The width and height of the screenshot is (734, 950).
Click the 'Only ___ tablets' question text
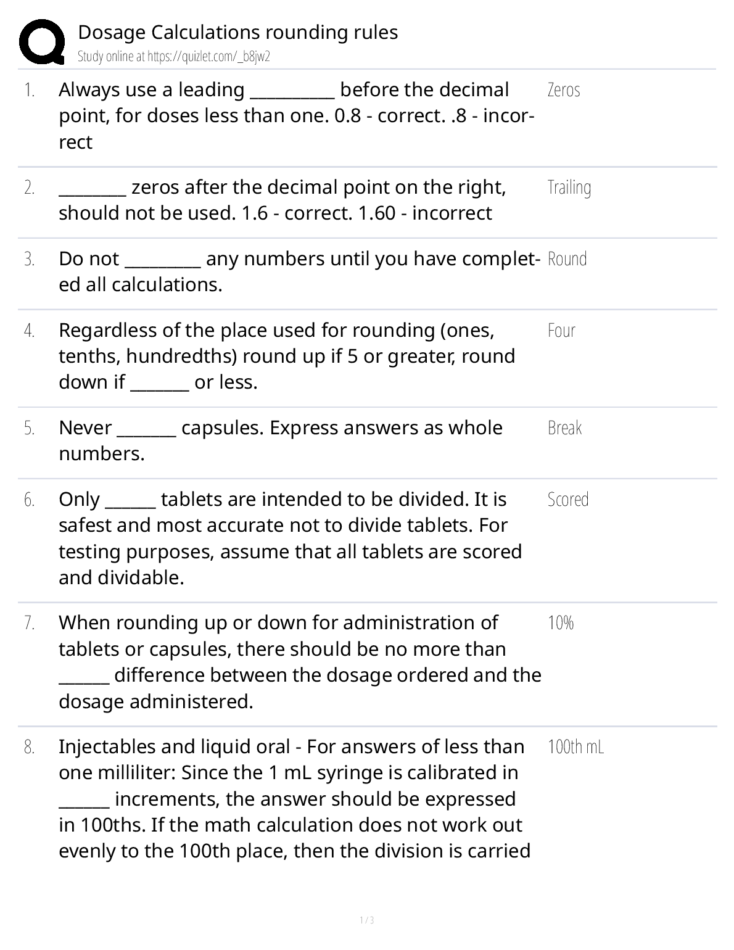[290, 538]
